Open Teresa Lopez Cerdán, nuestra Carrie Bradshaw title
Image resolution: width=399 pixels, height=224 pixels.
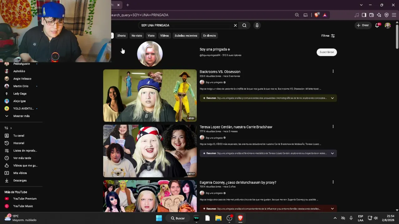(x=236, y=127)
